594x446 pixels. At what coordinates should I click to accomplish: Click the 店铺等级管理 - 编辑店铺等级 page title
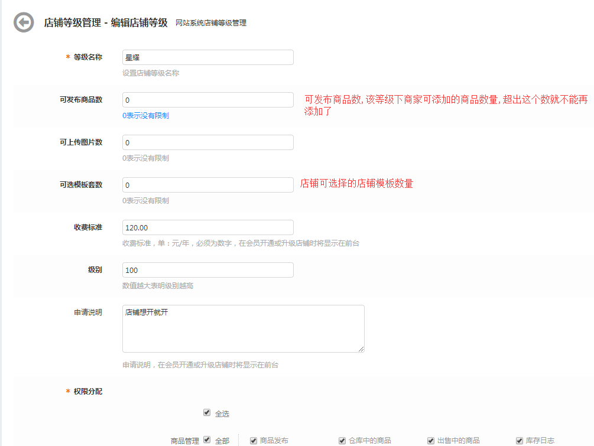click(x=106, y=23)
